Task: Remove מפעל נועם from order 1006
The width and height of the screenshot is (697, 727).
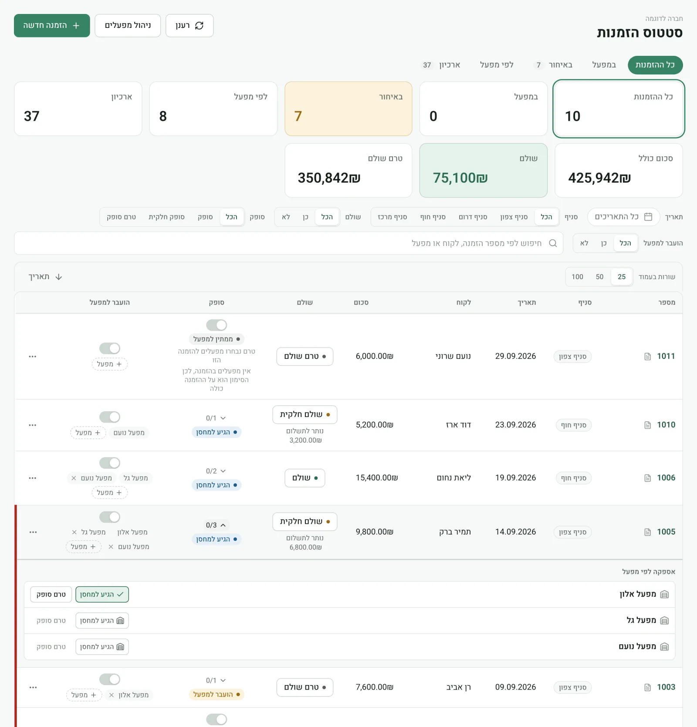Action: [74, 478]
